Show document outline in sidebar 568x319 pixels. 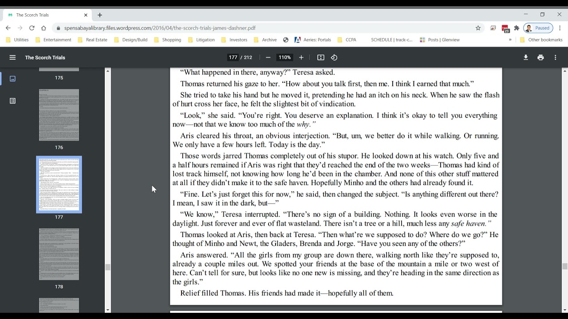[x=12, y=101]
